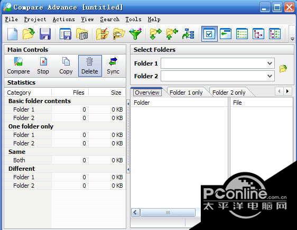The image size is (297, 230).
Task: Click the Folder column header
Action: point(179,103)
